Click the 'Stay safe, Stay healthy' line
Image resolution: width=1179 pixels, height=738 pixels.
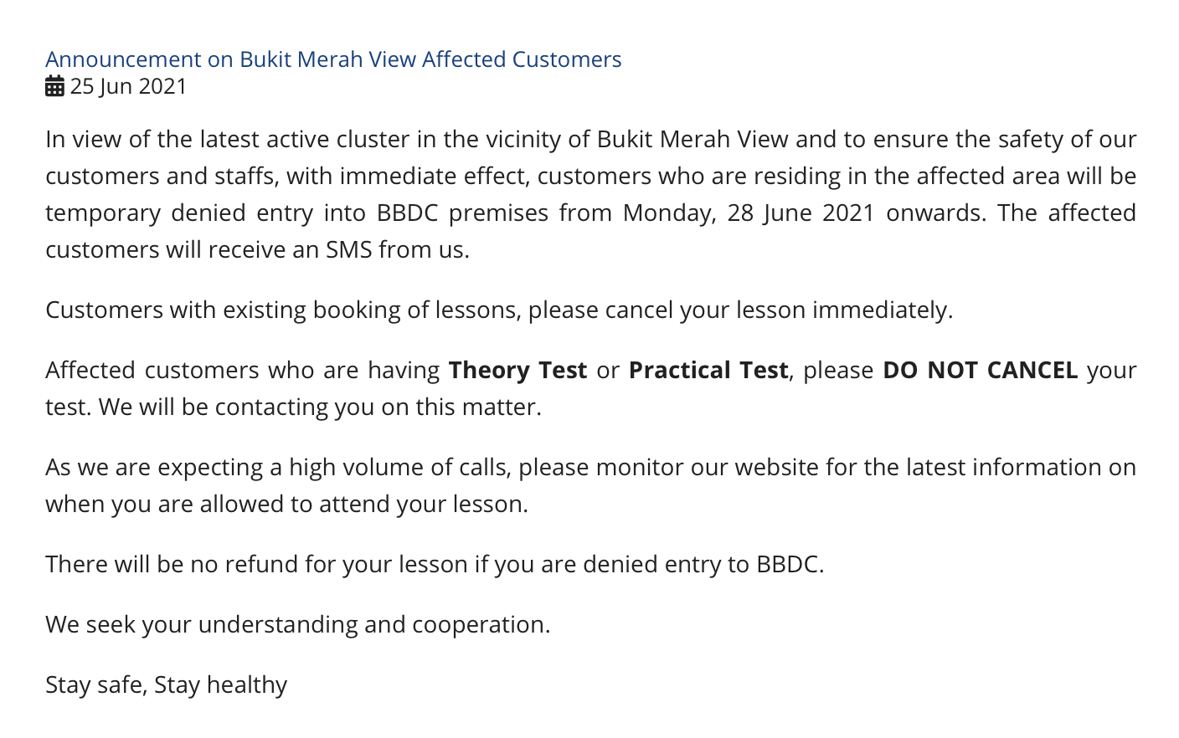tap(166, 684)
